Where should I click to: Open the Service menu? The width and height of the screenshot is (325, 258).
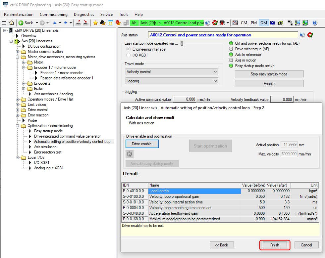point(107,15)
